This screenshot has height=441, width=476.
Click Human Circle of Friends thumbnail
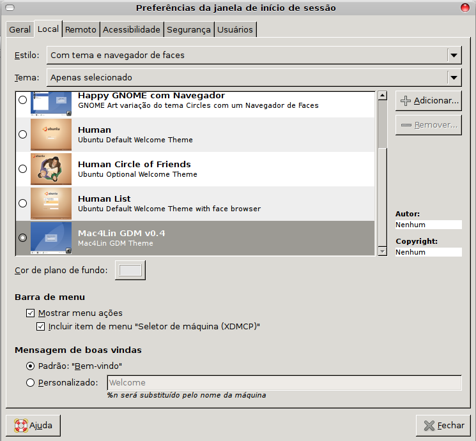(51, 169)
